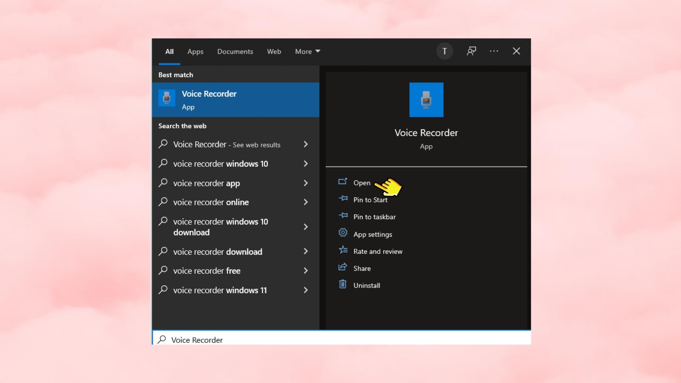Click the large Voice Recorder app tile icon
This screenshot has width=681, height=383.
coord(426,100)
